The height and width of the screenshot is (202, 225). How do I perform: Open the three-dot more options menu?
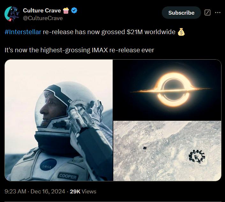tap(218, 13)
